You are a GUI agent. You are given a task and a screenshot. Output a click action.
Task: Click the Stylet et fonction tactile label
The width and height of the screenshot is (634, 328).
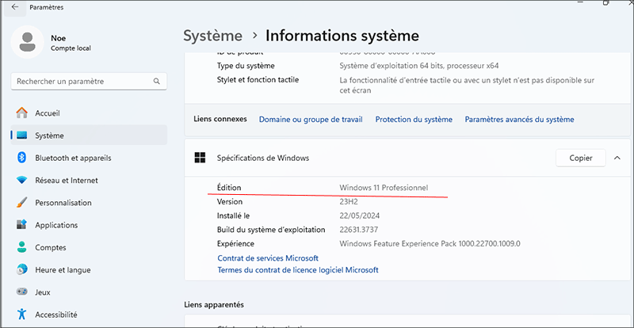258,80
